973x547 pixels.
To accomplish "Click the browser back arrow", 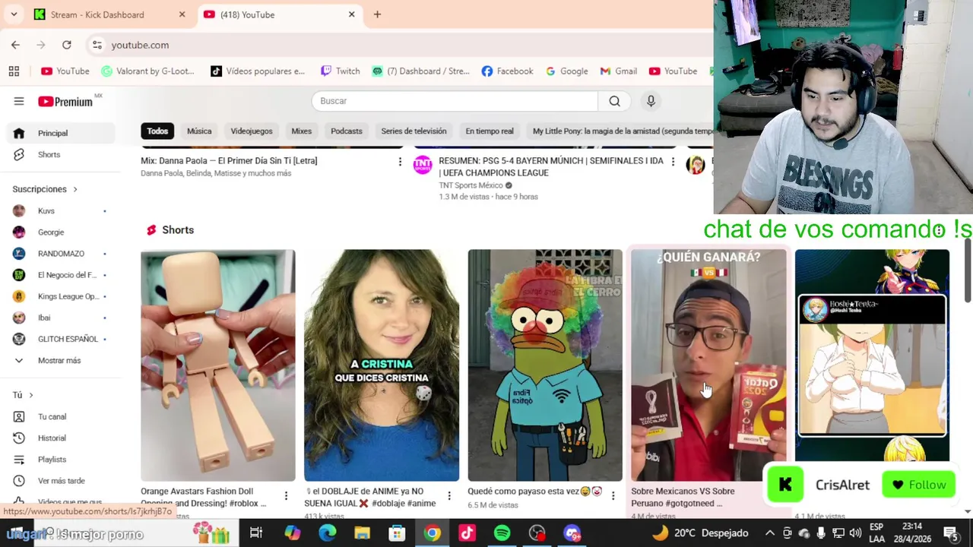I will 15,45.
